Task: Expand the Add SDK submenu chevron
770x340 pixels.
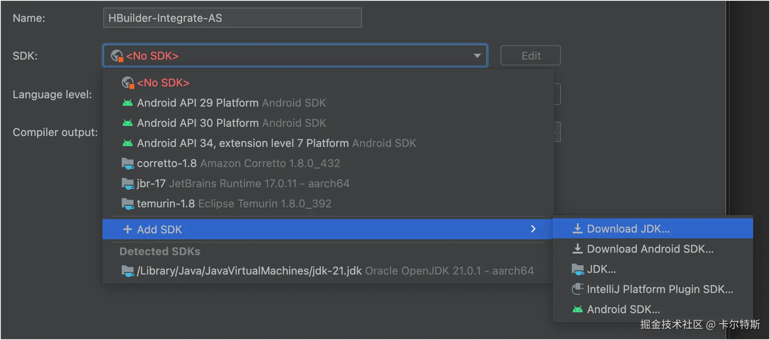Action: (533, 229)
